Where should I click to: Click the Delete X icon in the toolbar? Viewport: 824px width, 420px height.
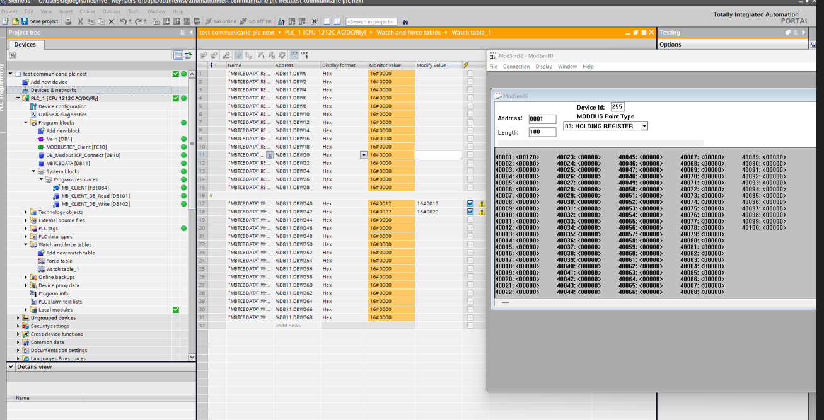[x=112, y=21]
